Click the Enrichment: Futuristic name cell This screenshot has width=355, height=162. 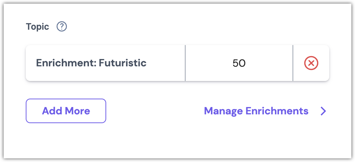coord(91,63)
